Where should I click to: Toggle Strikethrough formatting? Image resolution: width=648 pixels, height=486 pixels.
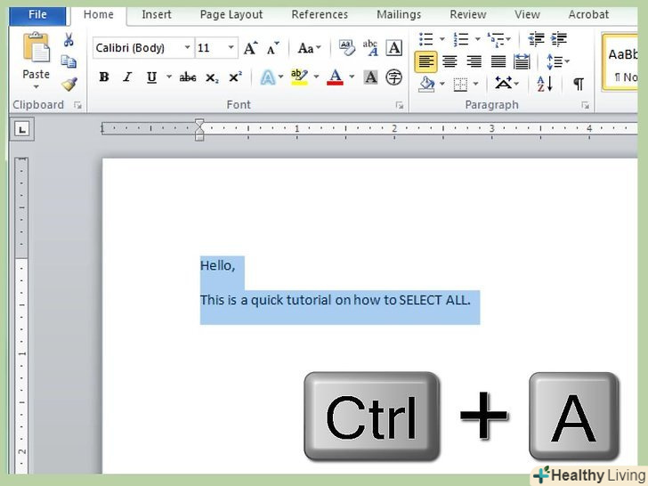(x=187, y=77)
